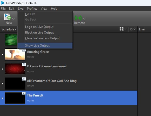This screenshot has width=151, height=116.
Task: Click the New toolbar label
Action: 9,23
